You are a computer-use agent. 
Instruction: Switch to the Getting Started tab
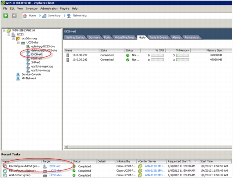(x=75, y=37)
